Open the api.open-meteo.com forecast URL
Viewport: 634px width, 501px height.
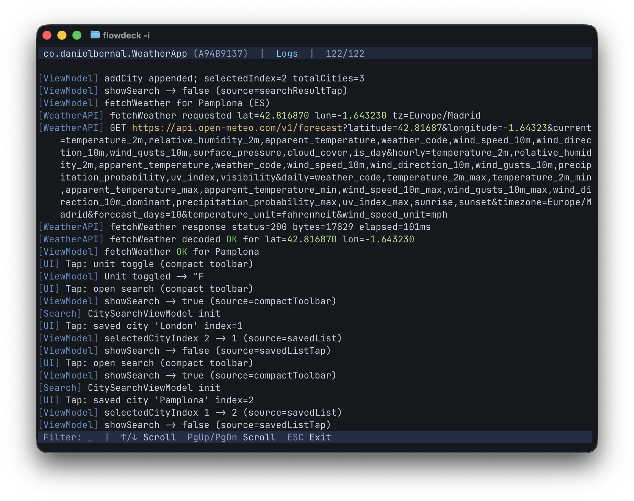coord(237,128)
